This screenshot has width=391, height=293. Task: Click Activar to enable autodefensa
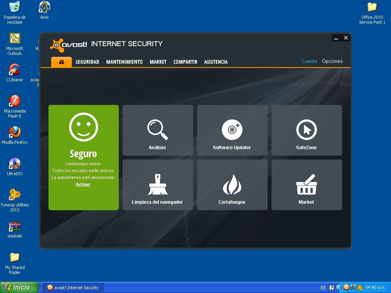click(x=83, y=184)
